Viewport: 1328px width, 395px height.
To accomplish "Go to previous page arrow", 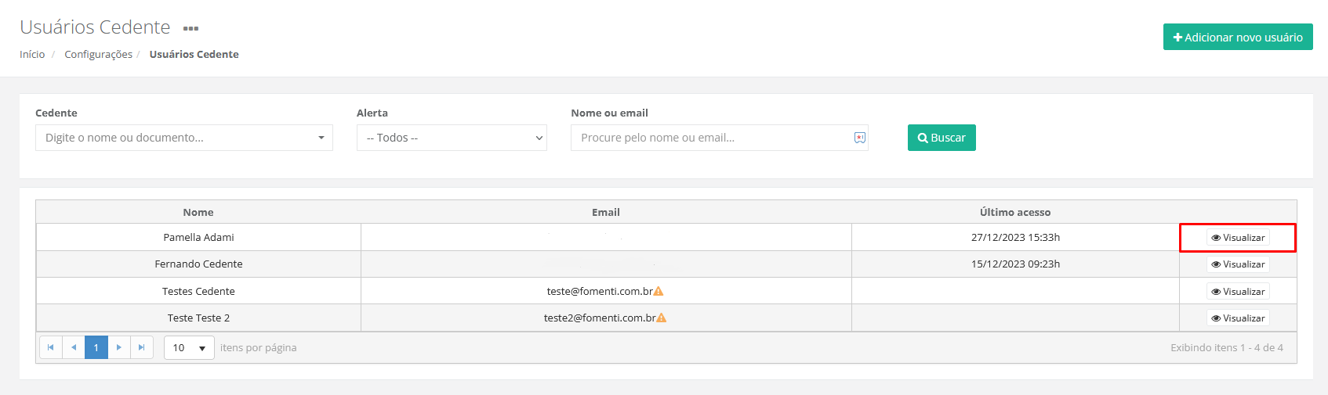I will (74, 347).
